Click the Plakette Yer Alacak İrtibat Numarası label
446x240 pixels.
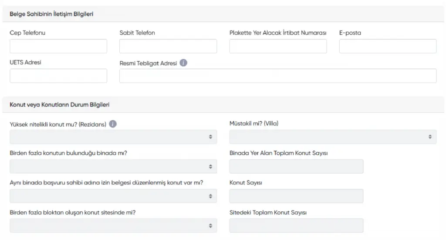click(x=278, y=33)
